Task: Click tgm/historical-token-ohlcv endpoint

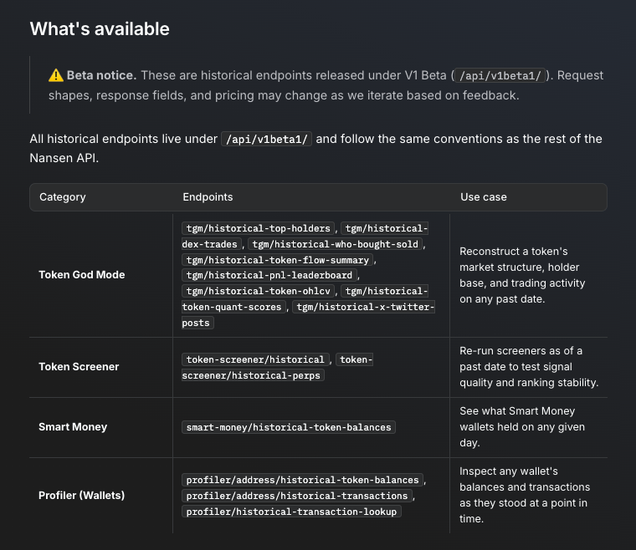Action: 258,291
